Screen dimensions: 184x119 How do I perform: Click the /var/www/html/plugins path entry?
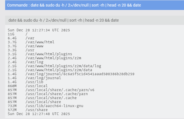[48, 54]
